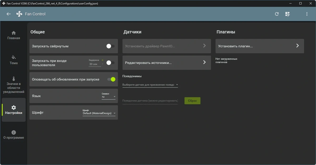Screen dimensions: 316x165
Task: Click the Псевдоним датчика input field
Action: [x=150, y=101]
